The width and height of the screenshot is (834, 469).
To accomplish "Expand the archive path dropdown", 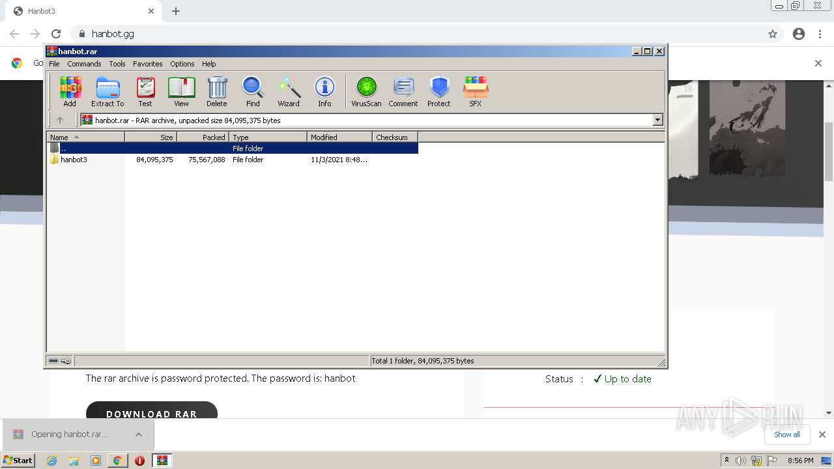I will click(657, 120).
